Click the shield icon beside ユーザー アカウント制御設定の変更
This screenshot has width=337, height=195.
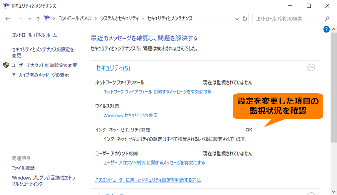pyautogui.click(x=6, y=65)
